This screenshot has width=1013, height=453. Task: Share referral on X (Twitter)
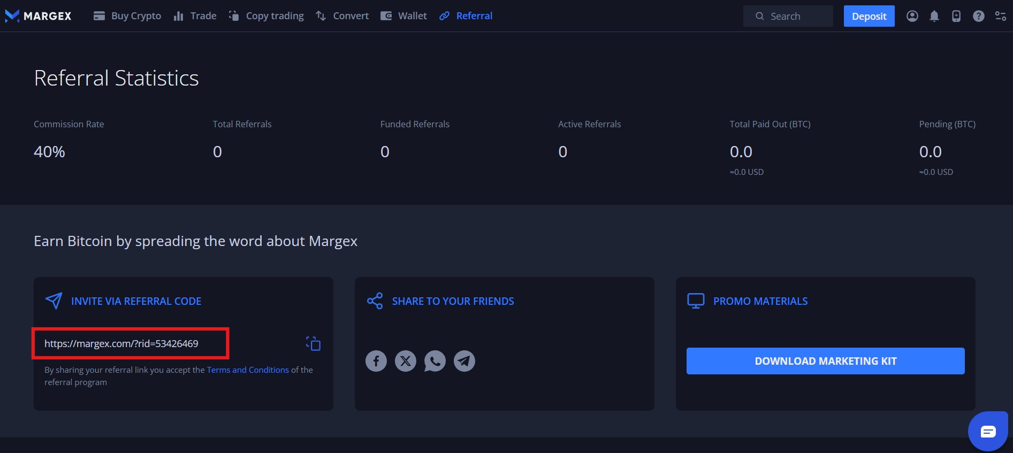406,361
